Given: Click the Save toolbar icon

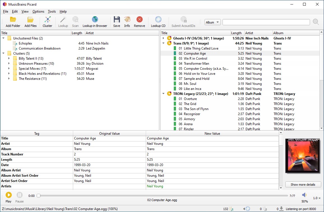Looking at the screenshot, I should coord(116,20).
